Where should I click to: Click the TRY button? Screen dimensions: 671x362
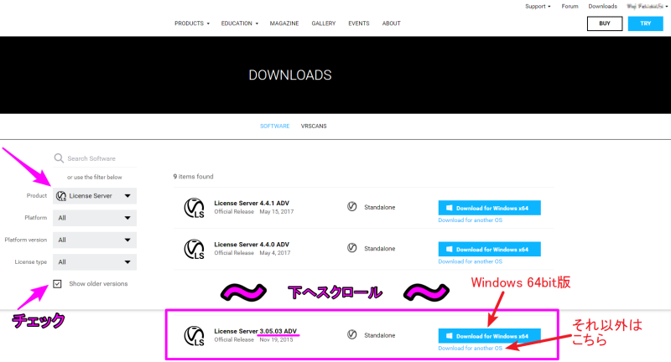(645, 23)
